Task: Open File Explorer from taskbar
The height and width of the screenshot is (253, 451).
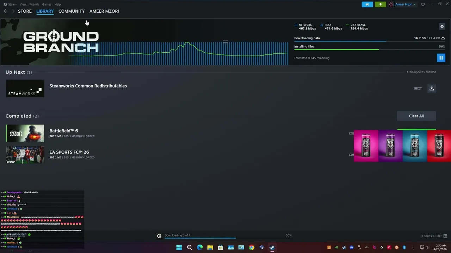Action: pos(210,247)
